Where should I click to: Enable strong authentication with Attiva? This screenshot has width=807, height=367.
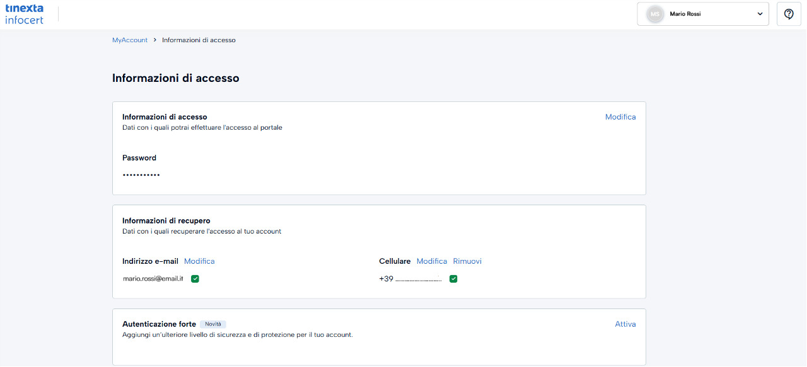[625, 324]
